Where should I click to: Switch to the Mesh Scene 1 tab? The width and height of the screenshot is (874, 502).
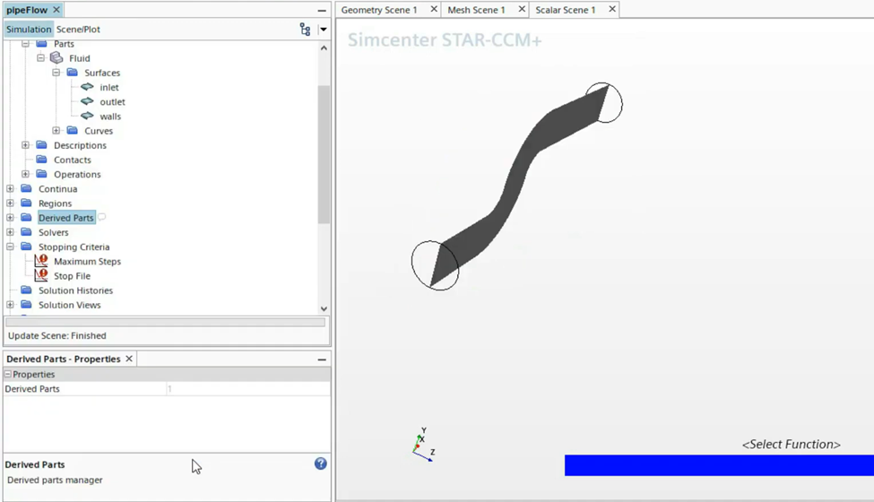(x=476, y=10)
